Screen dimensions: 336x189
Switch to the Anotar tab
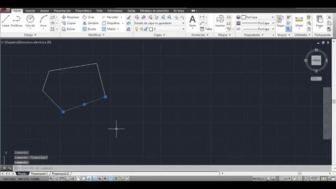pyautogui.click(x=45, y=10)
